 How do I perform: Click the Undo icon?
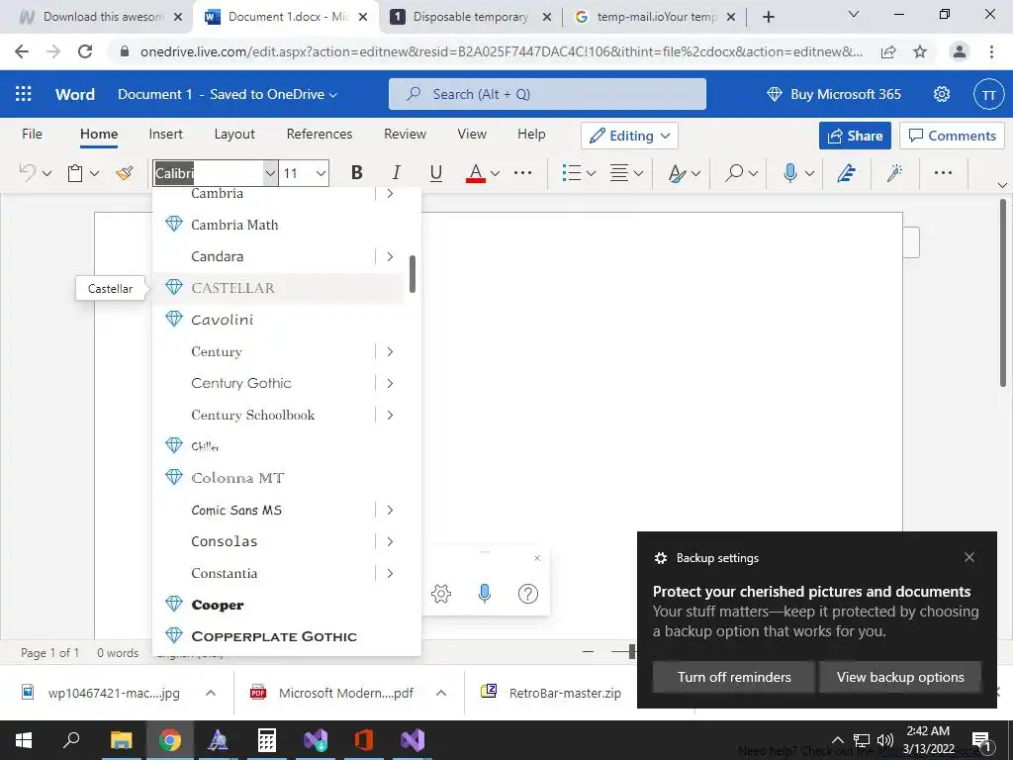27,172
